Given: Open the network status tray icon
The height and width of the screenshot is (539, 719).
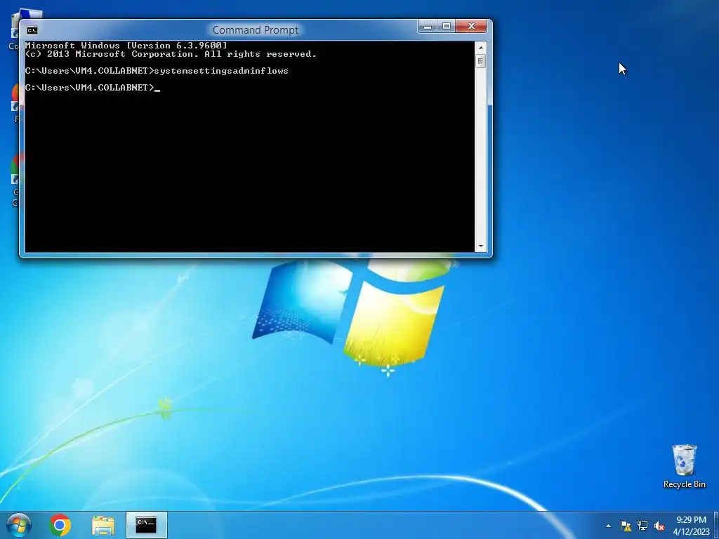Looking at the screenshot, I should point(642,526).
